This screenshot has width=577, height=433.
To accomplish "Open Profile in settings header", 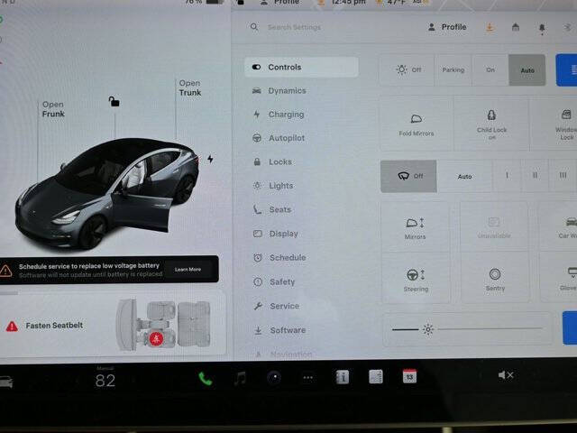I will 447,27.
